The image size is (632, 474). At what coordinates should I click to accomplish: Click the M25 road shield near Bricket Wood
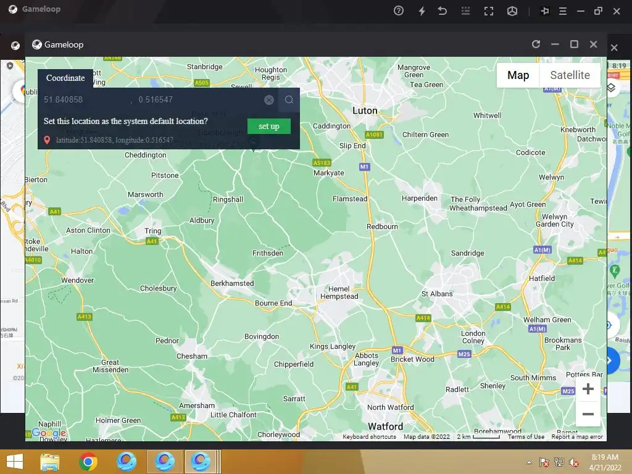pos(464,354)
